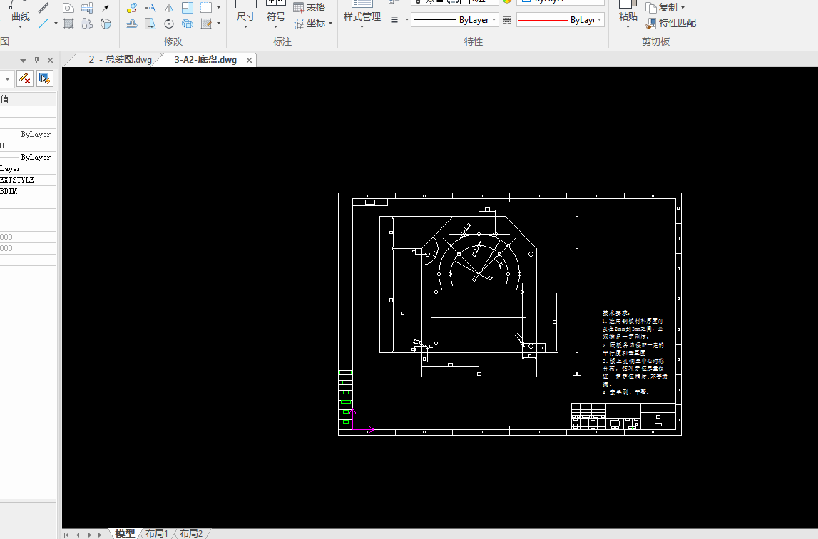
Task: Close the 3-A2-底盘.dwg tab
Action: click(250, 60)
